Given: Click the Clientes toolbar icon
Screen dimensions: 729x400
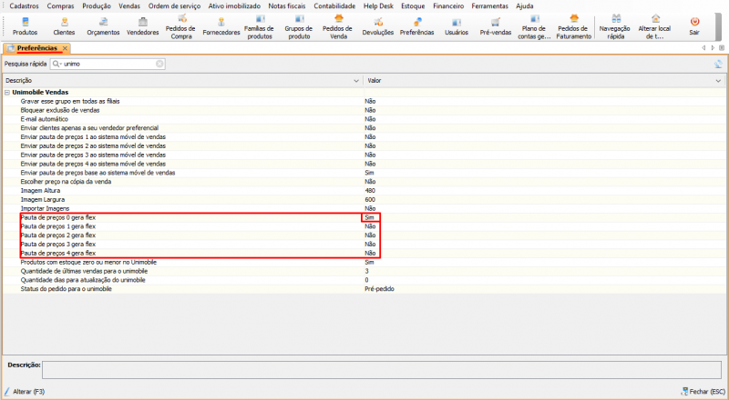Looking at the screenshot, I should 64,24.
